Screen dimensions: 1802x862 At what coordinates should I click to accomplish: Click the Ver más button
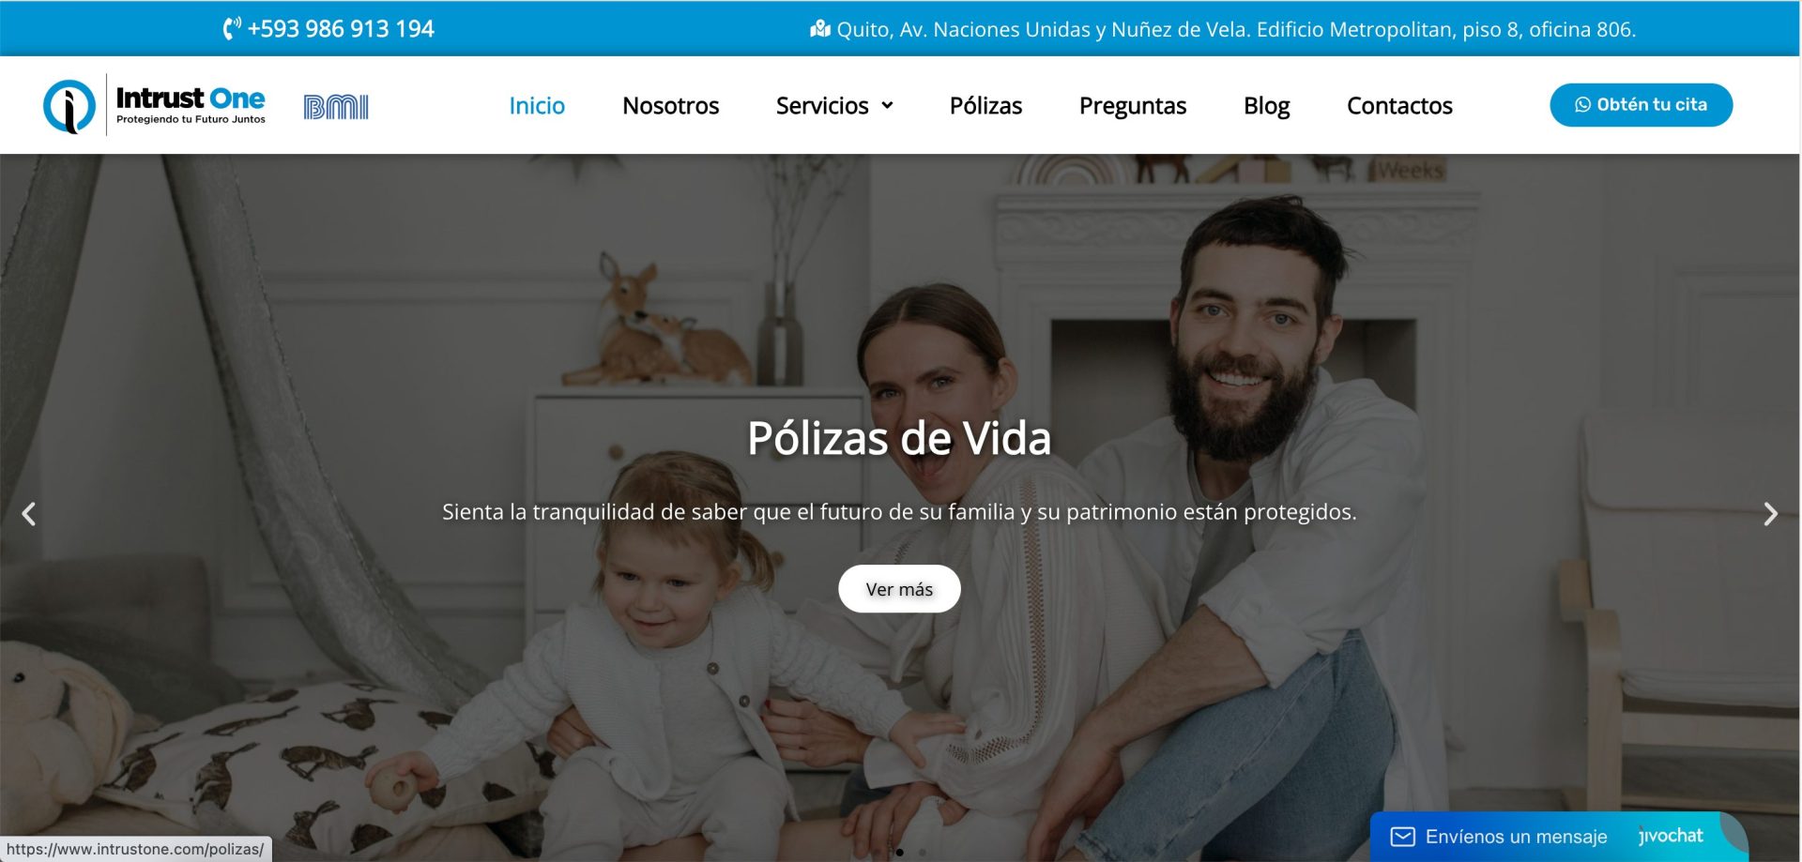(899, 589)
